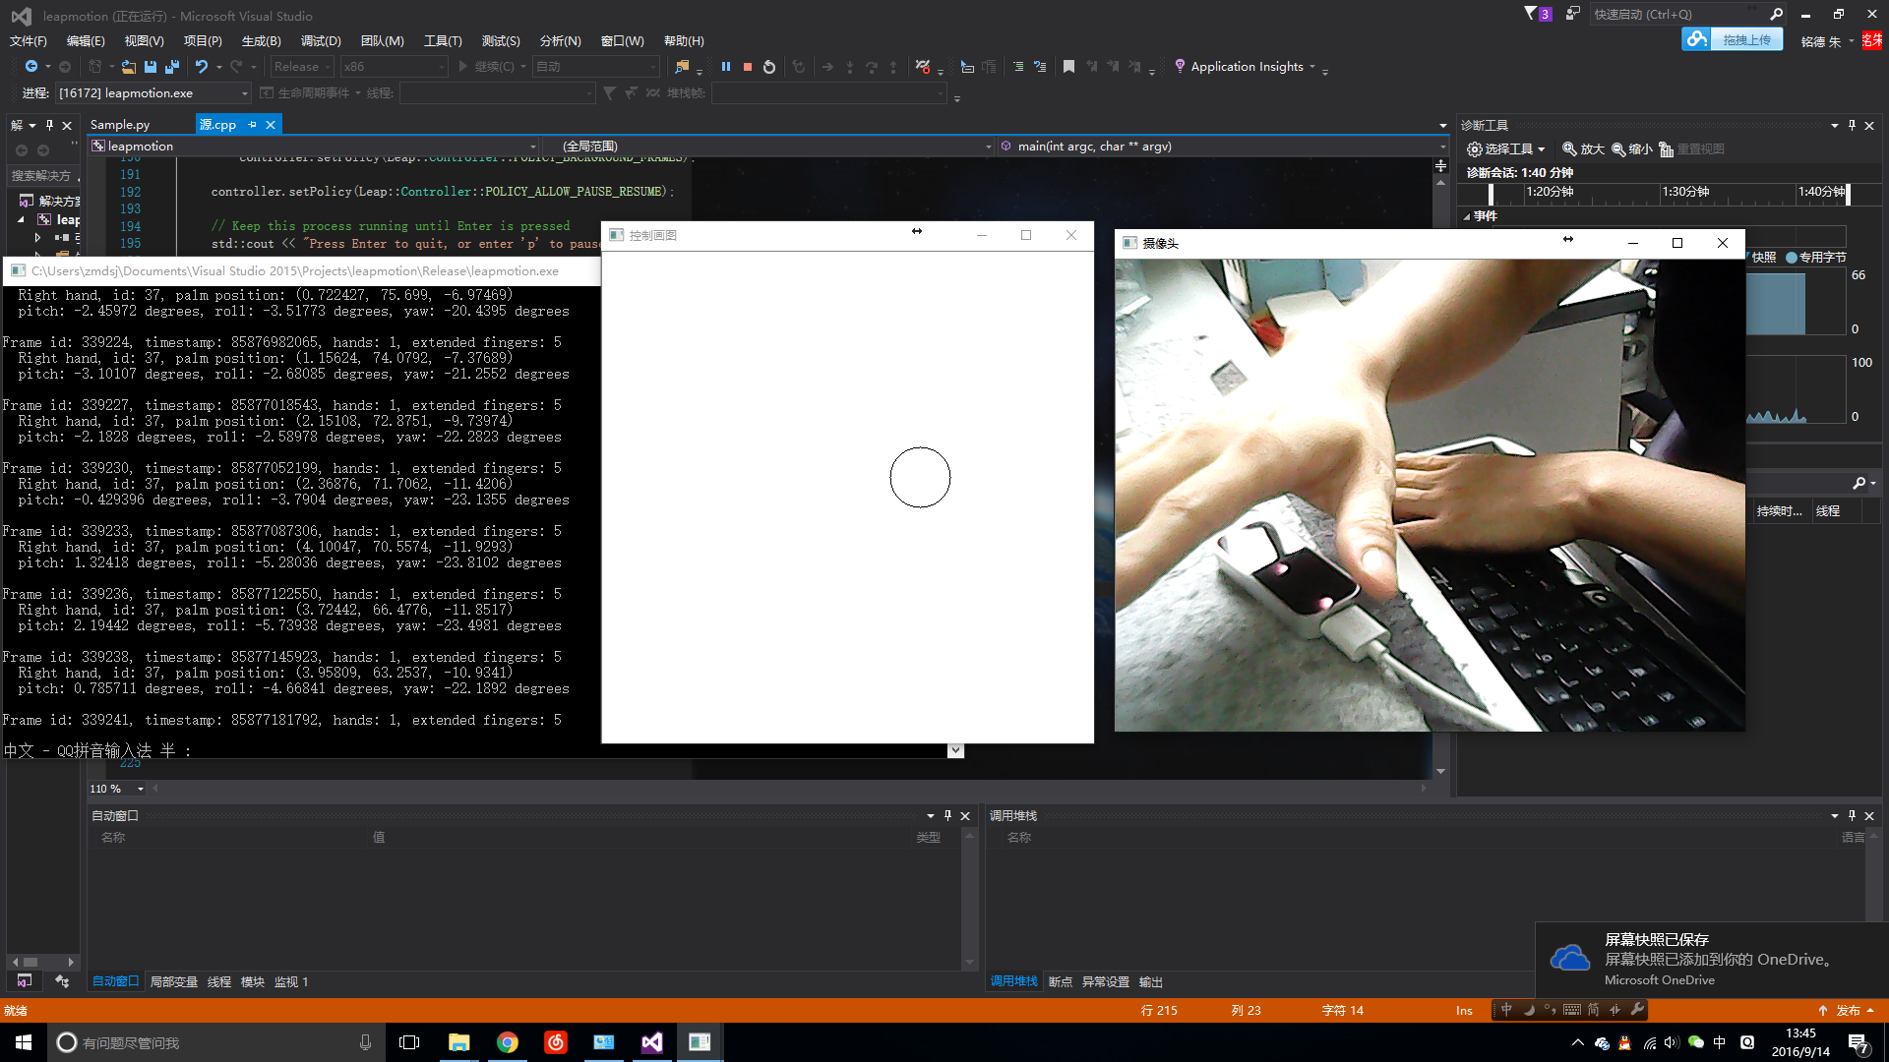
Task: Open Task View on the taskbar
Action: click(409, 1042)
